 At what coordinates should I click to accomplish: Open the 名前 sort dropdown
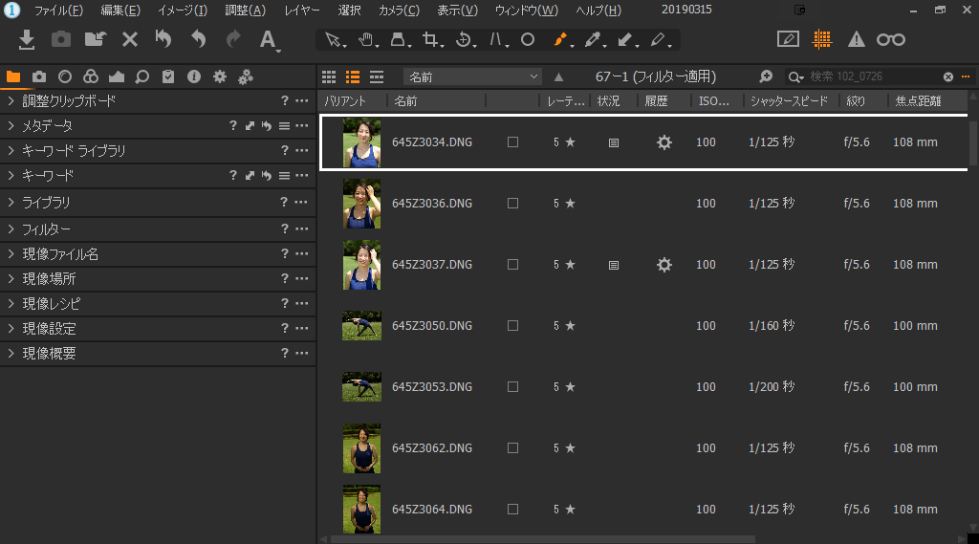[472, 76]
